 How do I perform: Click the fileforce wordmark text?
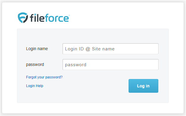[x=49, y=18]
